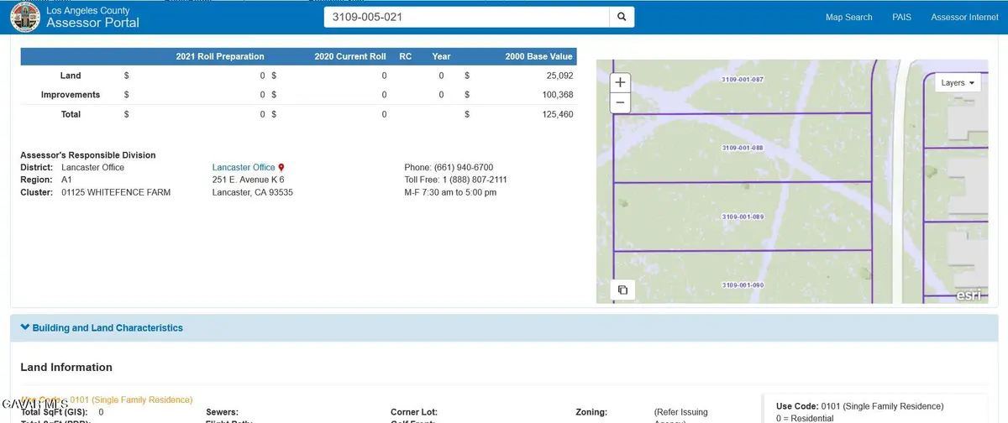Zoom in on the parcel map
Screen dimensions: 1008x423
[x=620, y=82]
